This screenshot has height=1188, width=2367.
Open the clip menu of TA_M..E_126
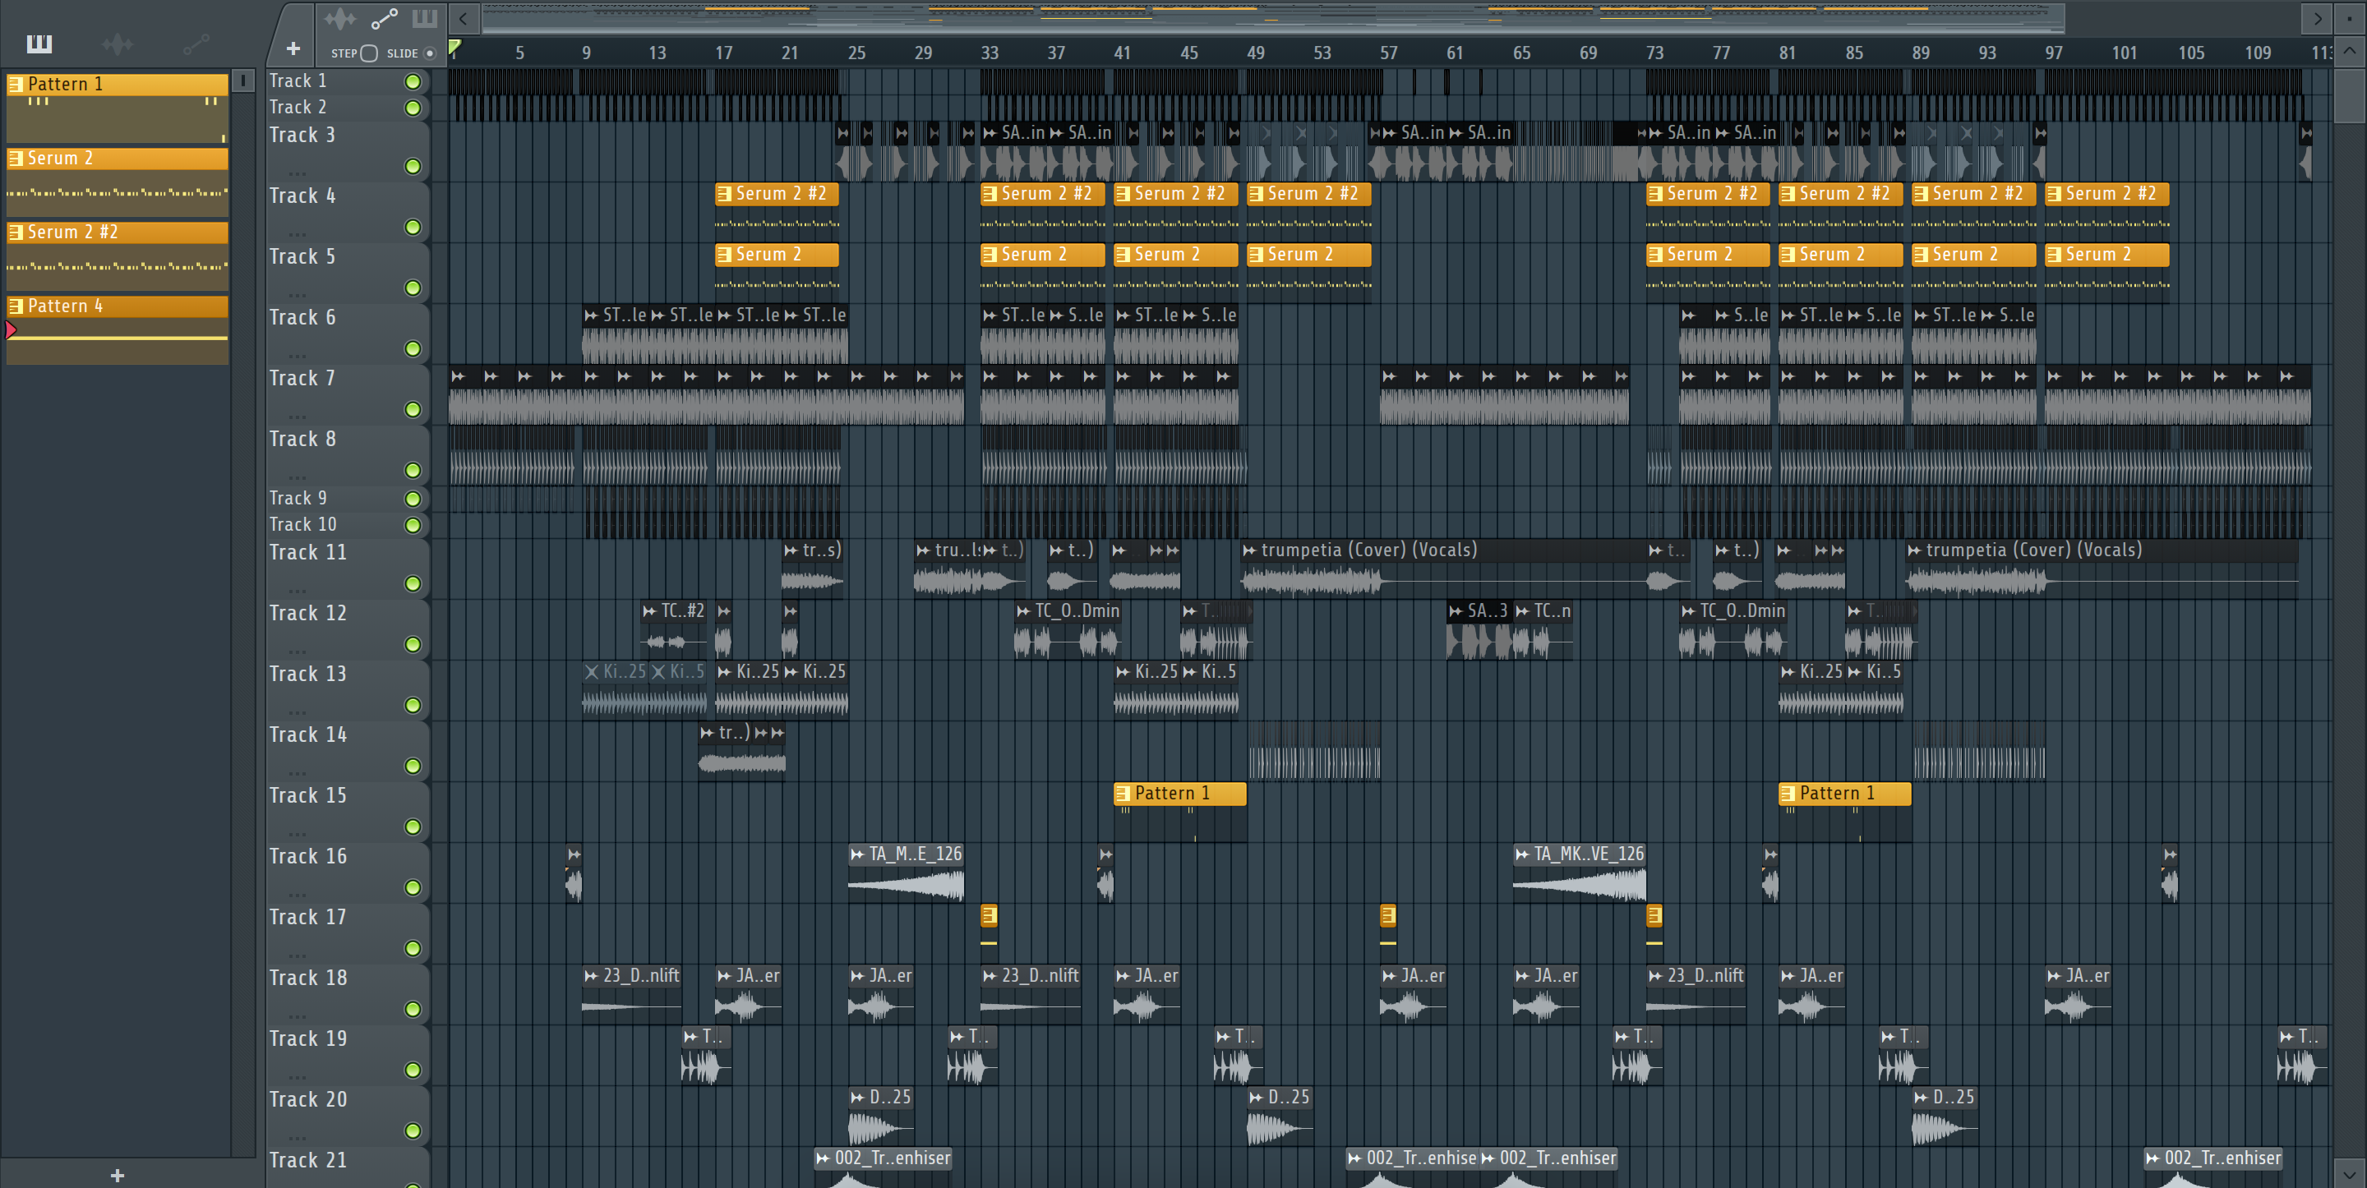coord(857,854)
